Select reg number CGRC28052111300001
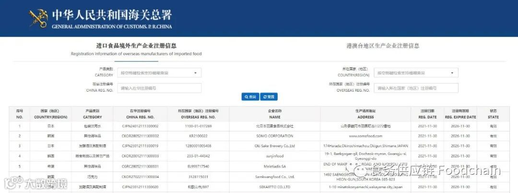Viewport: 518px width, 193px height. click(141, 166)
